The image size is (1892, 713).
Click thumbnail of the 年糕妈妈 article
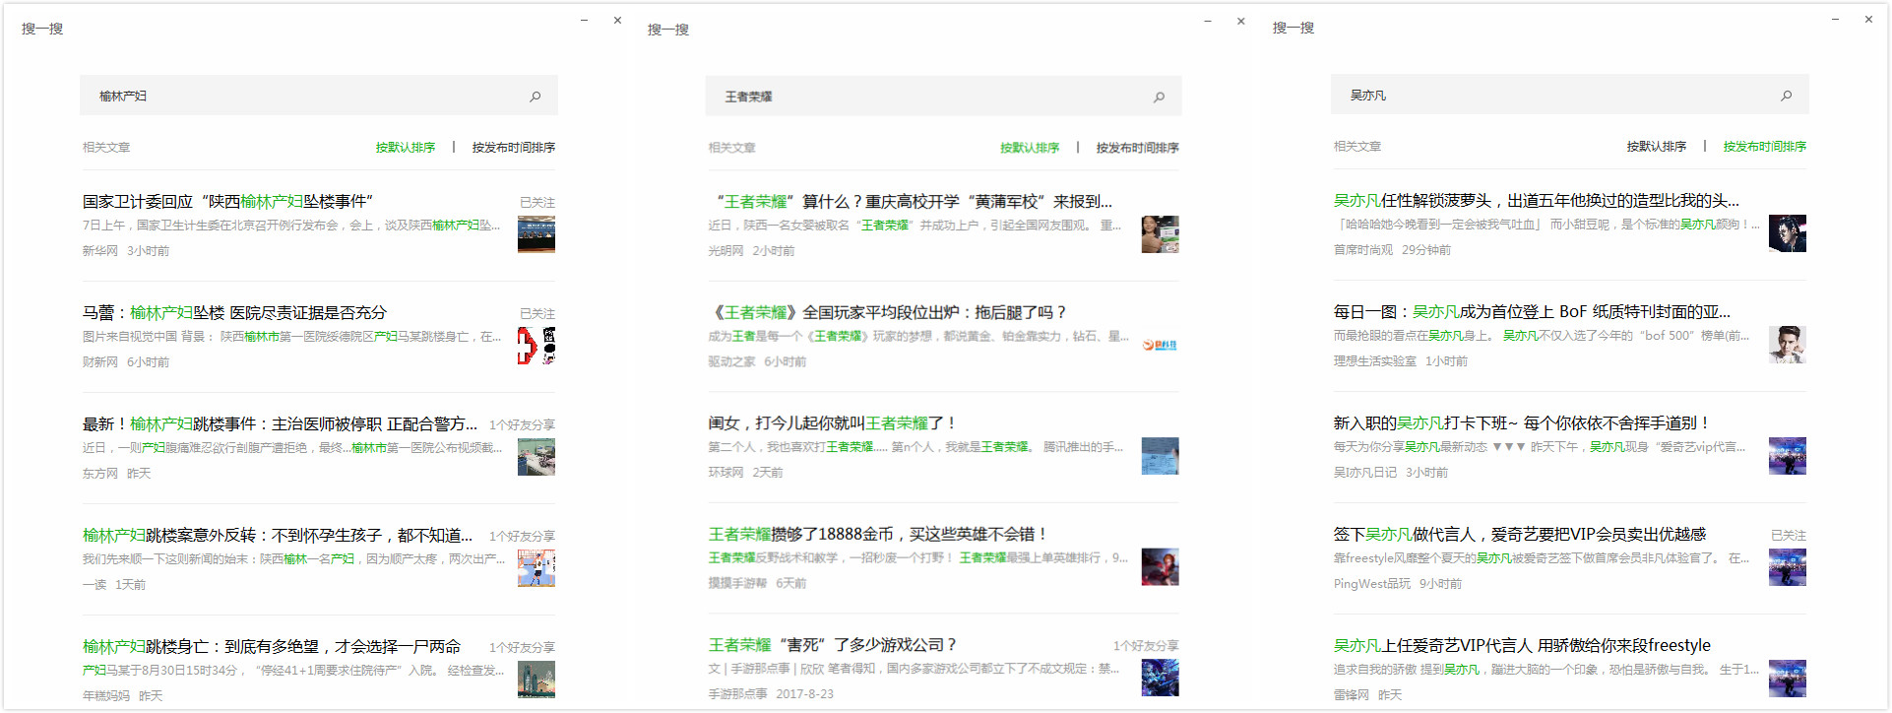click(536, 680)
